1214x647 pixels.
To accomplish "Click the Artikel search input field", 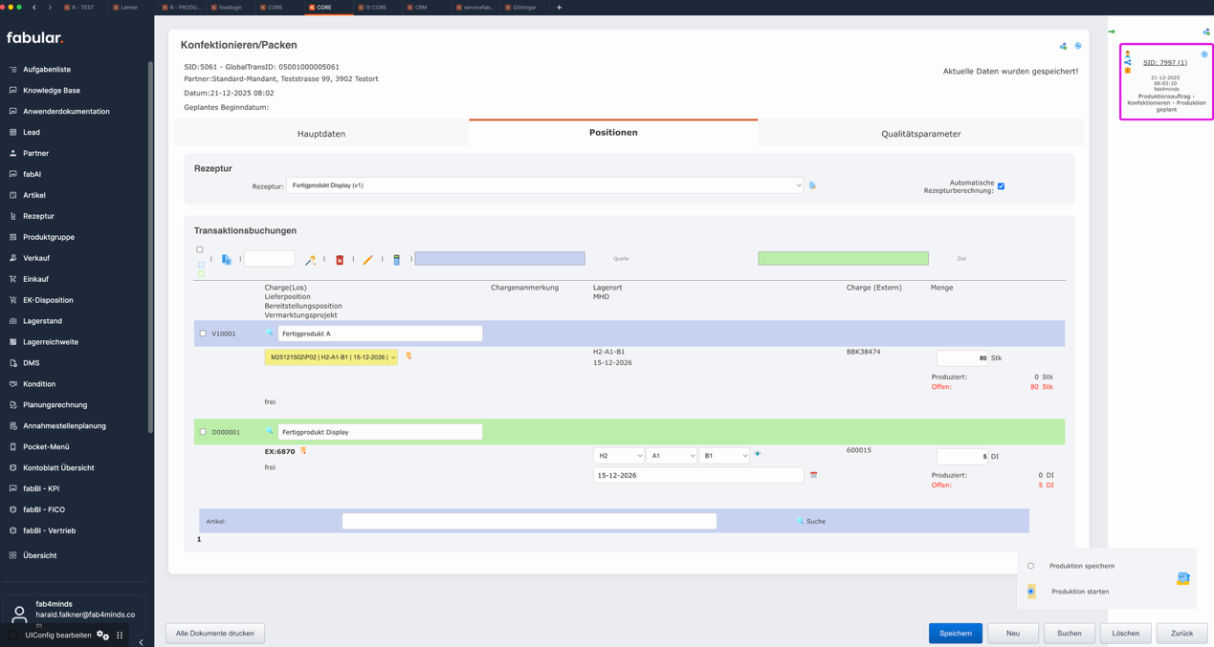I will [529, 521].
